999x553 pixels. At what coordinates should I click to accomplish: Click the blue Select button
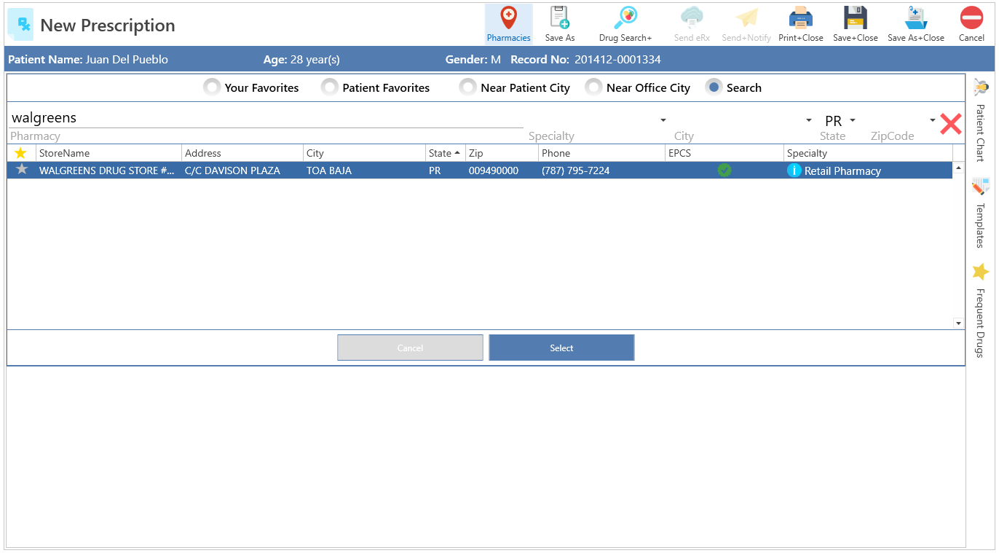tap(561, 348)
